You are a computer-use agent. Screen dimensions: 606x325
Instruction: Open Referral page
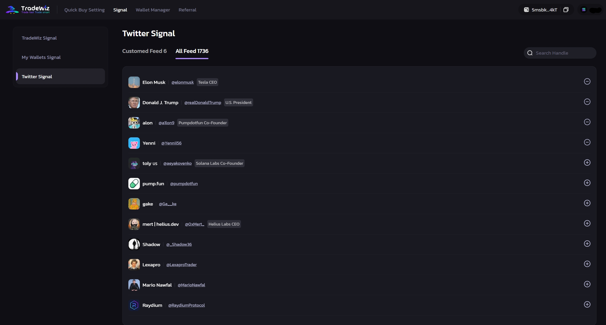pos(187,10)
